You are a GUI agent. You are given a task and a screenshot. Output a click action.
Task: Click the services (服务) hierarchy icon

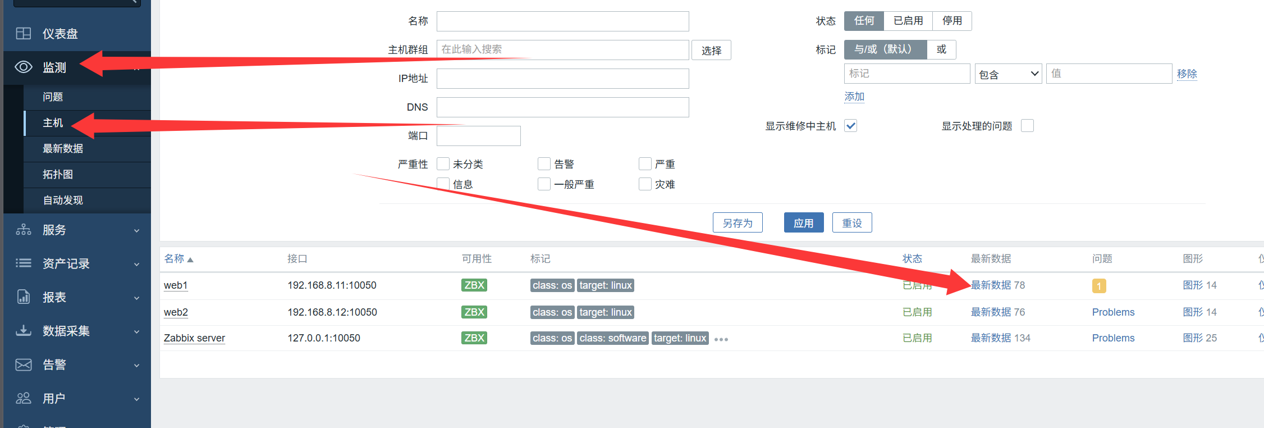[24, 230]
